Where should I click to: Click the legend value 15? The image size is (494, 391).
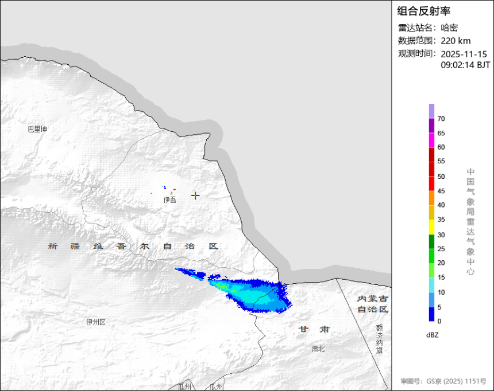[441, 277]
